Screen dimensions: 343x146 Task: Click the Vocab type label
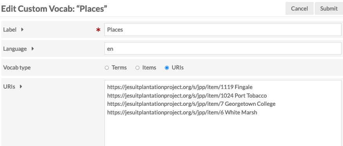point(17,68)
